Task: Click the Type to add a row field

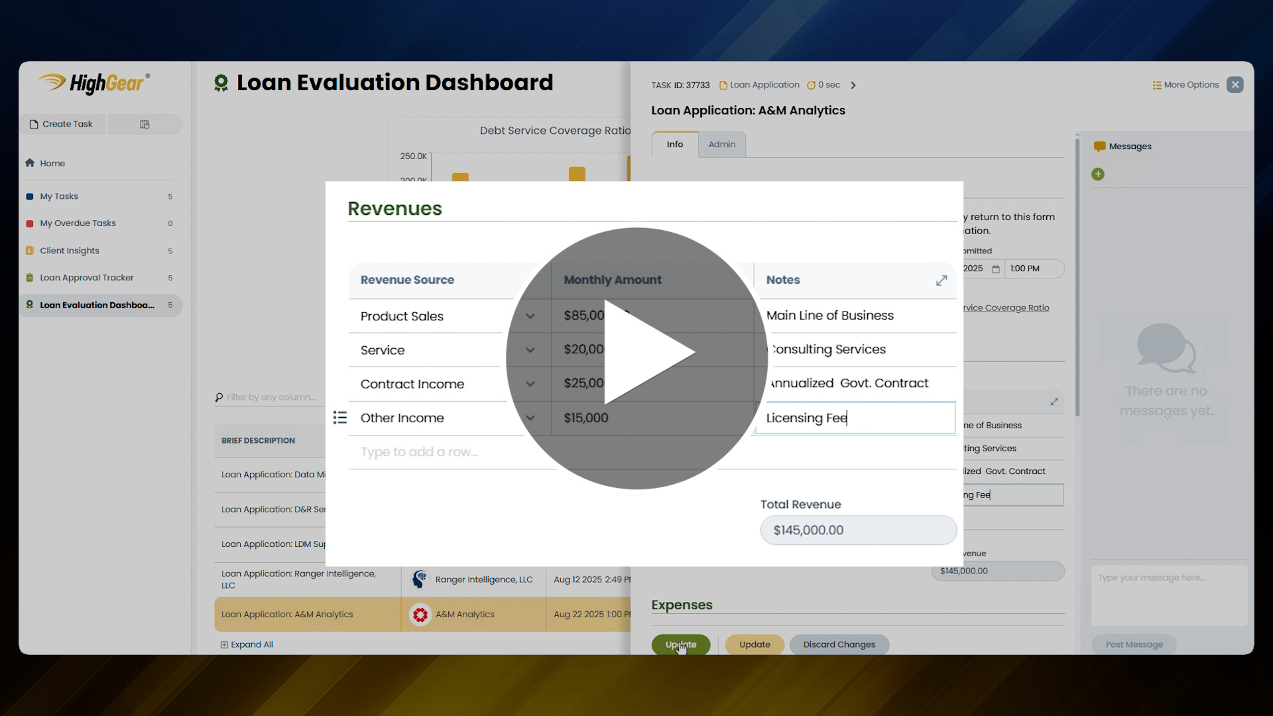Action: click(419, 452)
